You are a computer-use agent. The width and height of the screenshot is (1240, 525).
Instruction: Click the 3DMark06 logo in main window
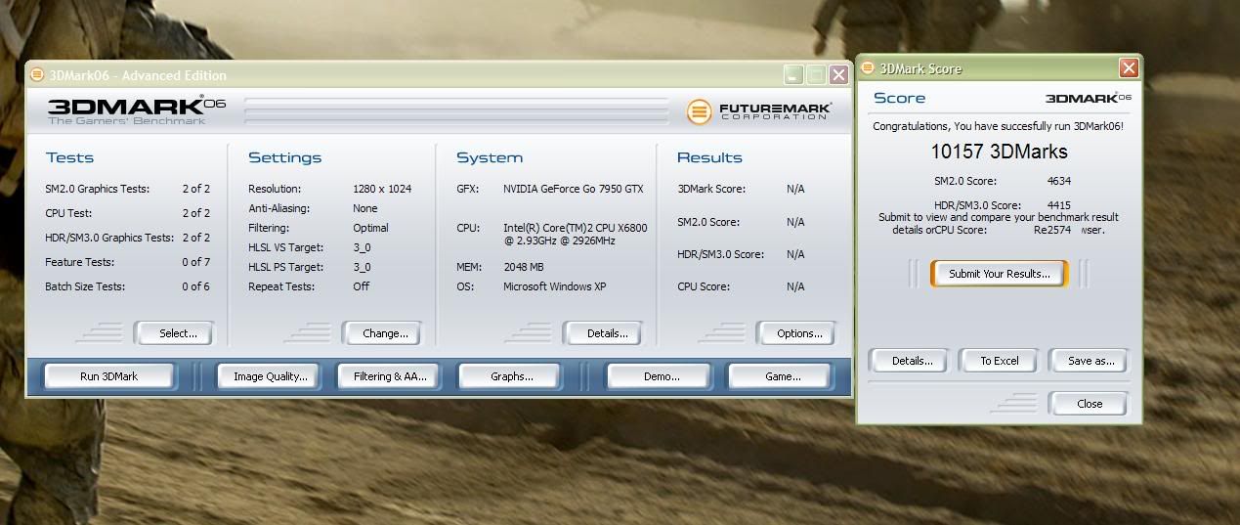coord(136,110)
